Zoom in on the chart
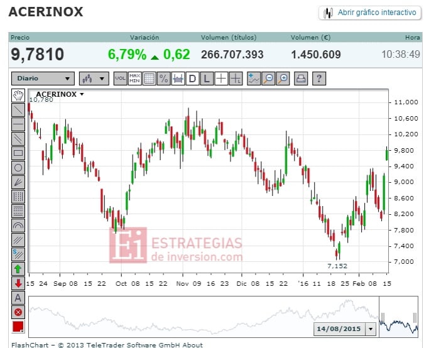Viewport: 424px width, 348px height. [283, 79]
